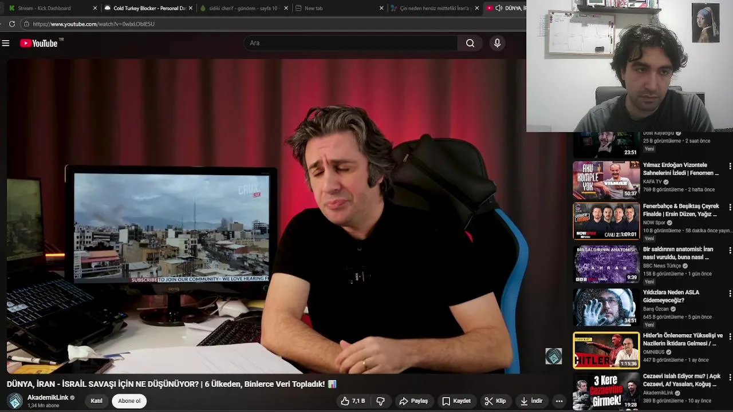Screen dimensions: 733x412
Task: Click the browser address bar URL
Action: tap(93, 24)
